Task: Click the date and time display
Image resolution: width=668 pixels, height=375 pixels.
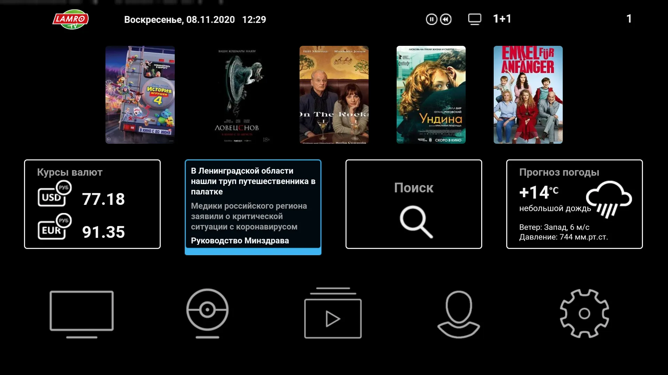Action: (195, 20)
